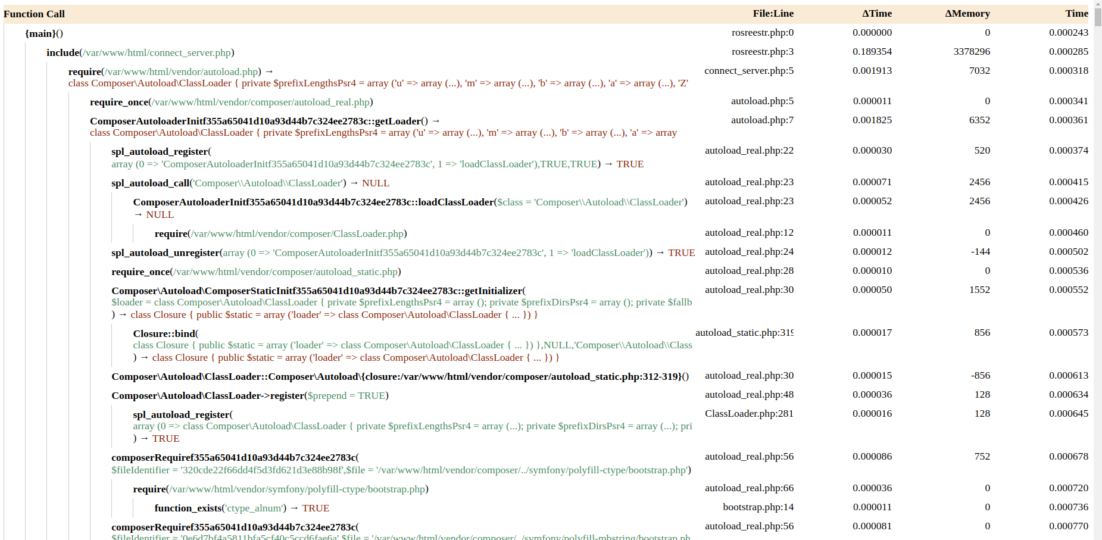Click the rosreestr.php:3 file reference
Viewport: 1102px width, 540px height.
pyautogui.click(x=762, y=52)
